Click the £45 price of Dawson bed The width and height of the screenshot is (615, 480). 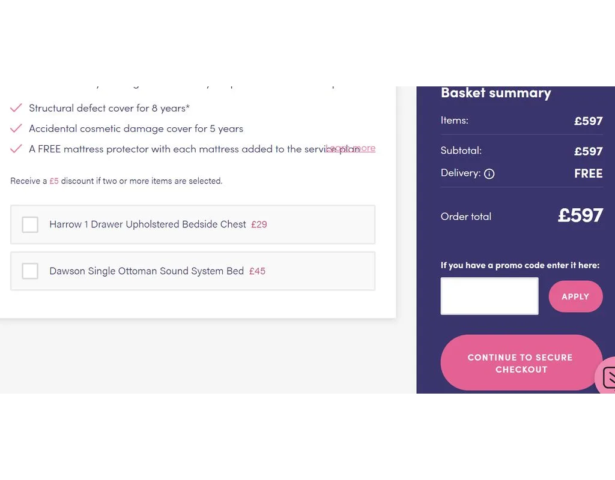coord(257,271)
